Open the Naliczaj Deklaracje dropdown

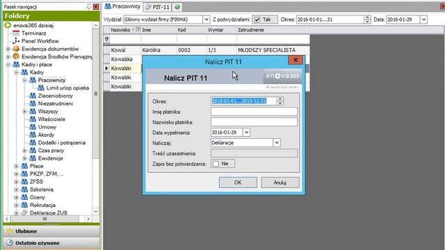click(277, 143)
